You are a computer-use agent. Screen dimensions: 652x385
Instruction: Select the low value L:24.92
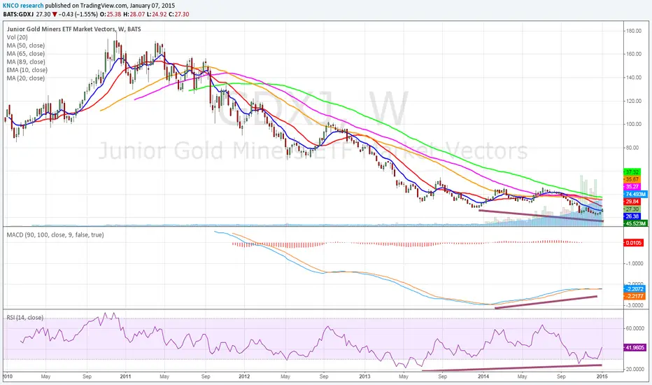click(x=156, y=14)
